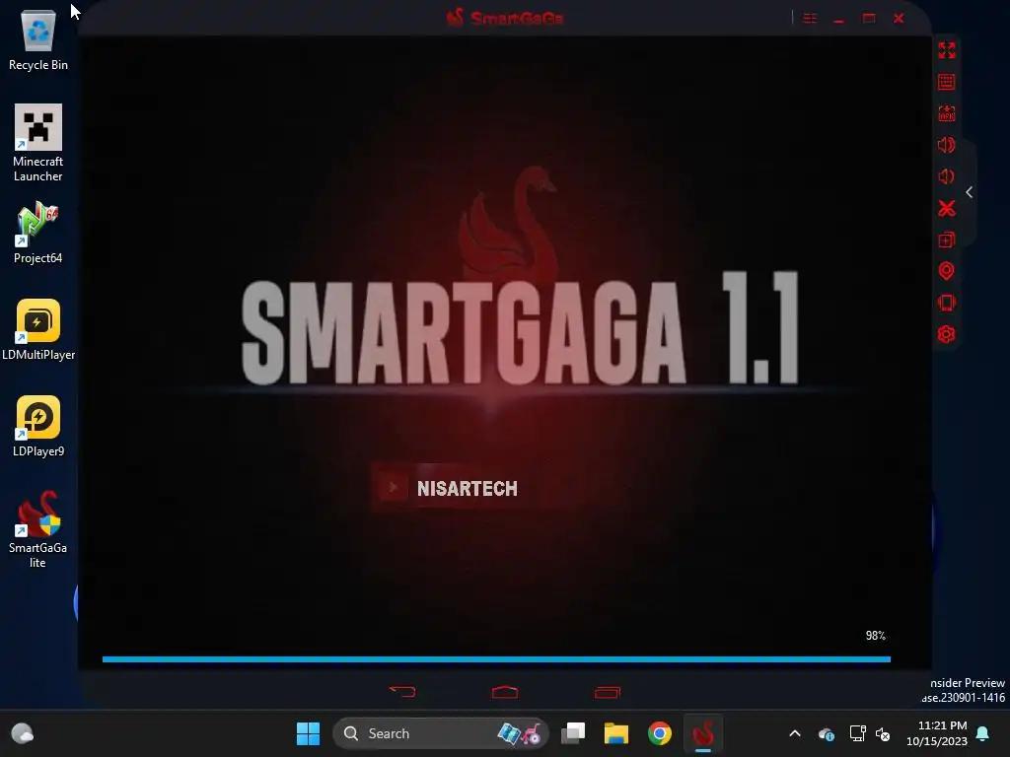The image size is (1010, 757).
Task: Install an APK via sidebar icon
Action: [x=946, y=113]
